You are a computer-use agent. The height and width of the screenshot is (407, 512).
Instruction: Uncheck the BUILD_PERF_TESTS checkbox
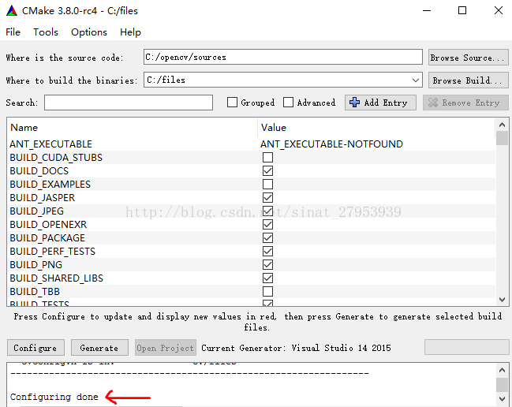[x=267, y=251]
